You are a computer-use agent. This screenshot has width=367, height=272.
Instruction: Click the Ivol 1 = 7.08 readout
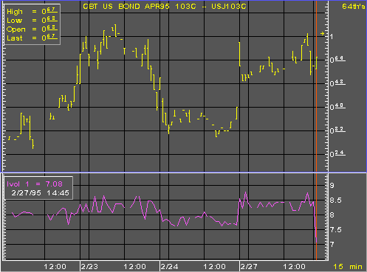click(35, 184)
